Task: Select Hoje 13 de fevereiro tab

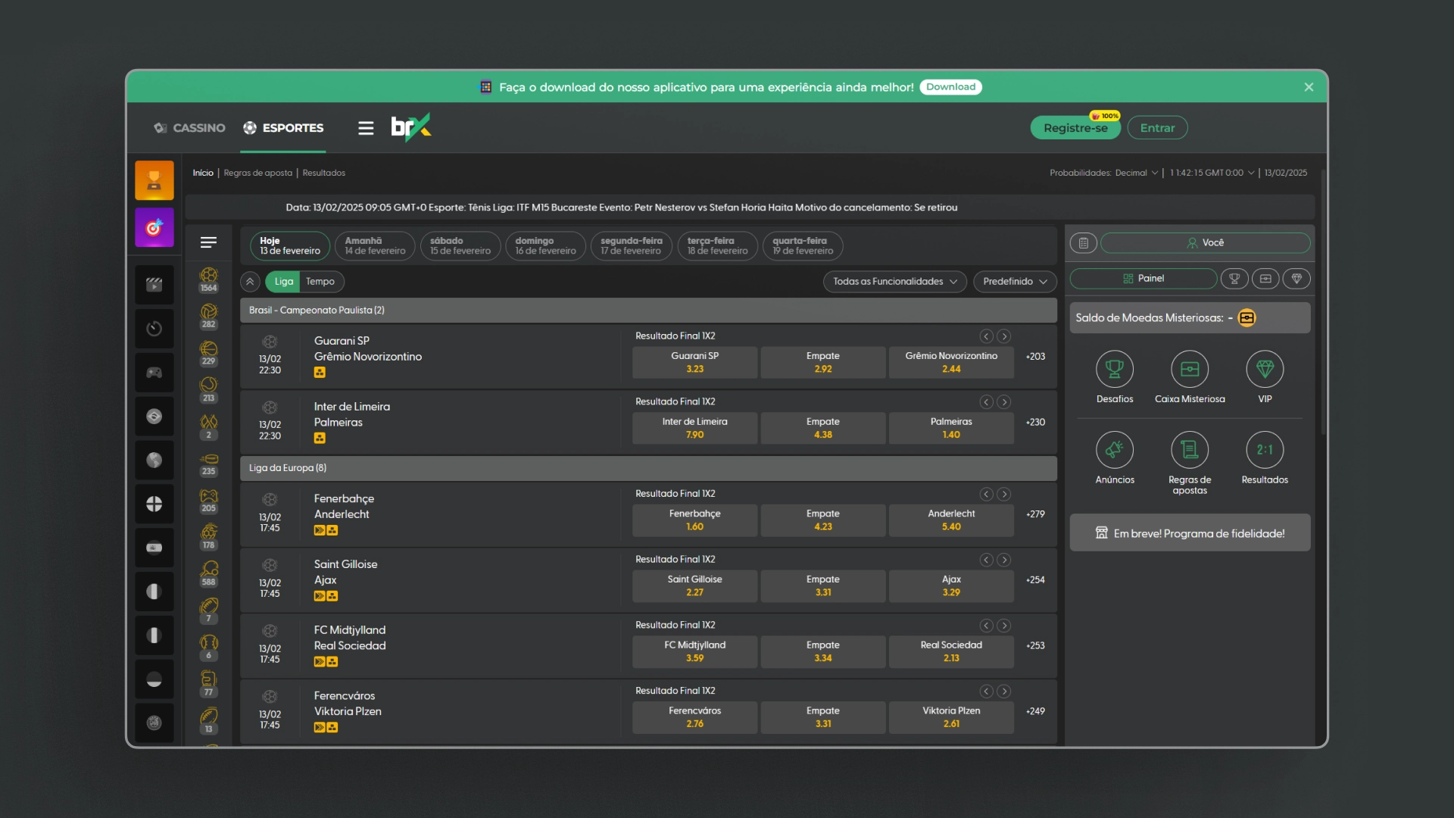Action: tap(290, 246)
